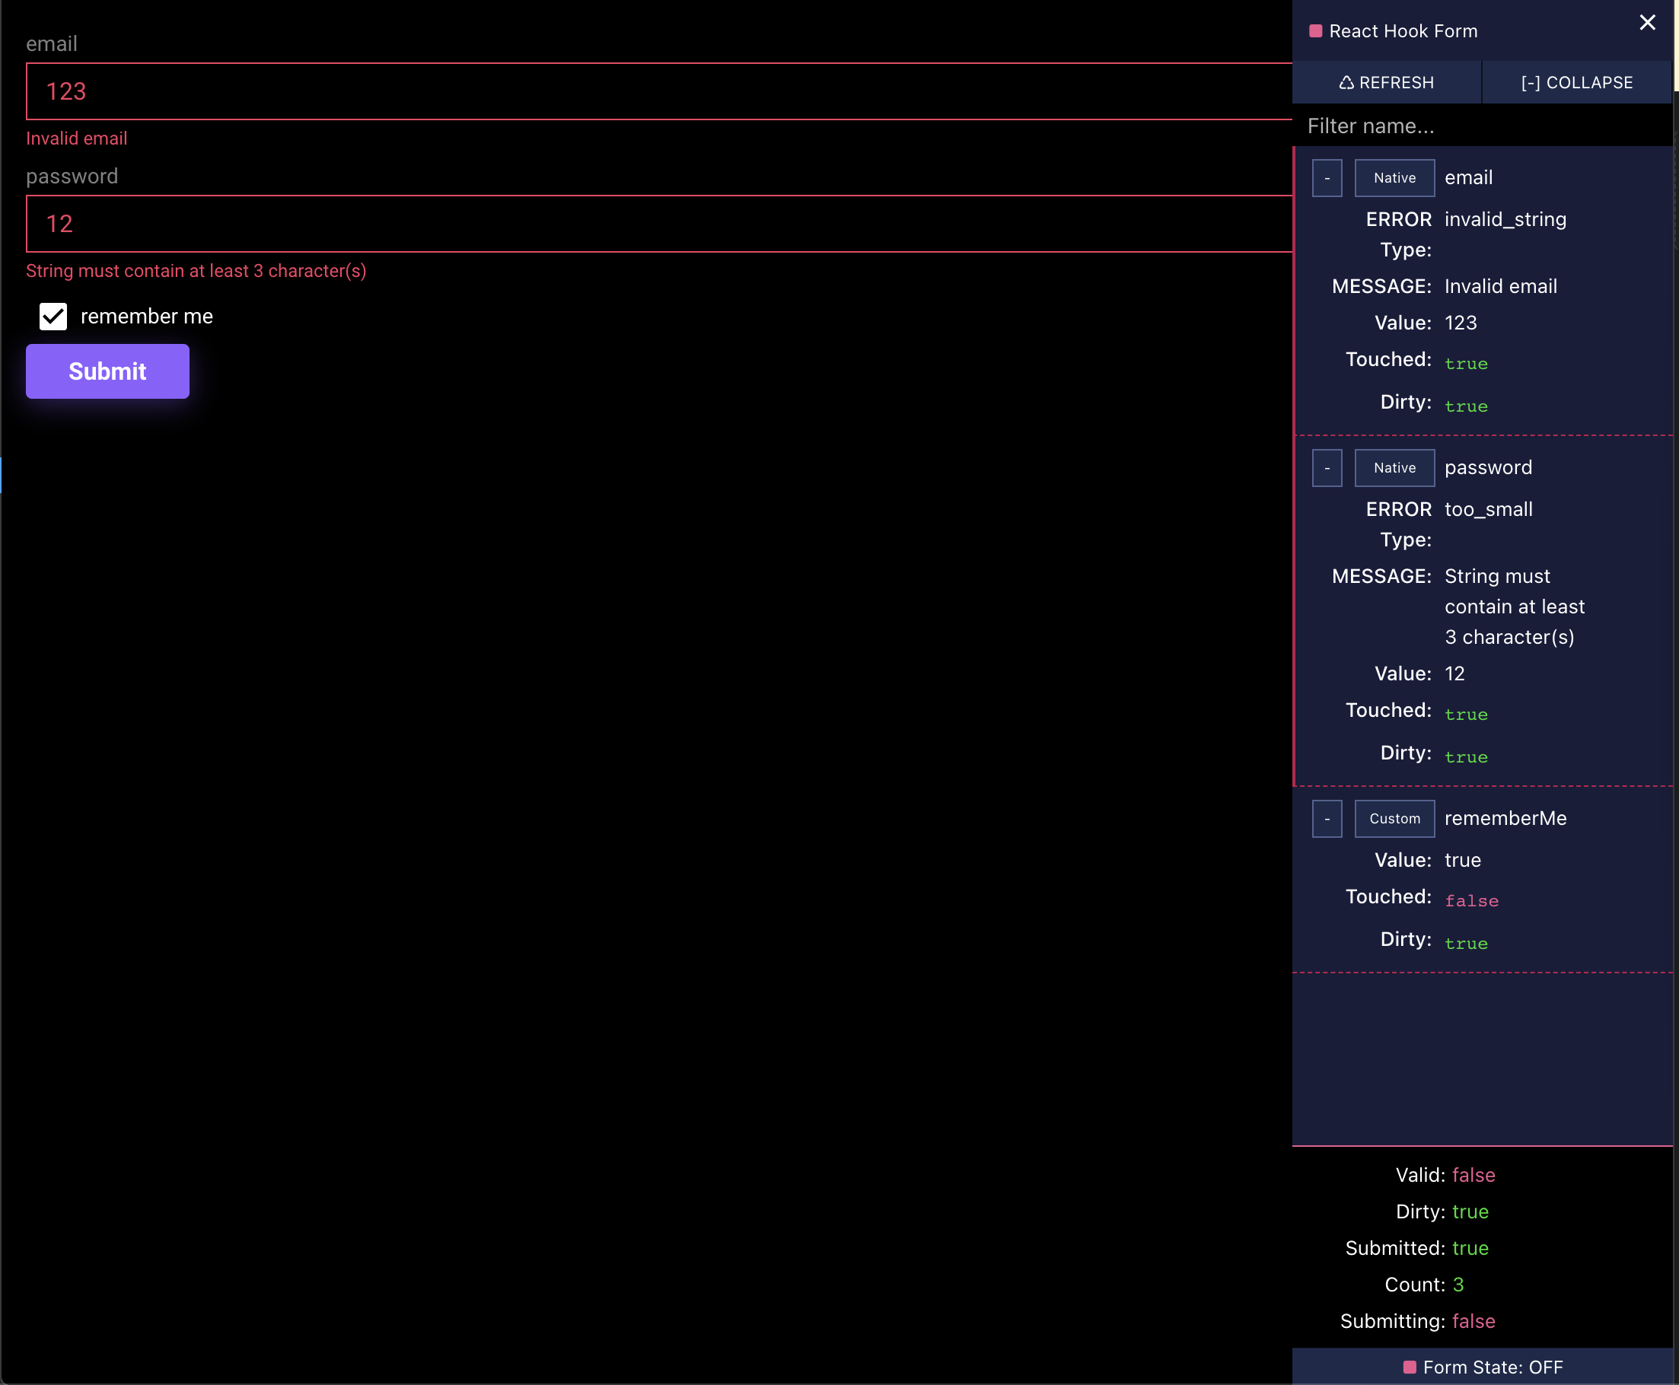This screenshot has height=1385, width=1679.
Task: Click the Invalid email error message
Action: pos(77,138)
